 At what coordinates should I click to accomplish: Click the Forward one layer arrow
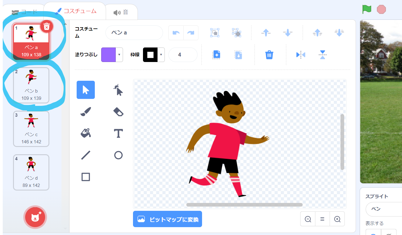coord(266,33)
